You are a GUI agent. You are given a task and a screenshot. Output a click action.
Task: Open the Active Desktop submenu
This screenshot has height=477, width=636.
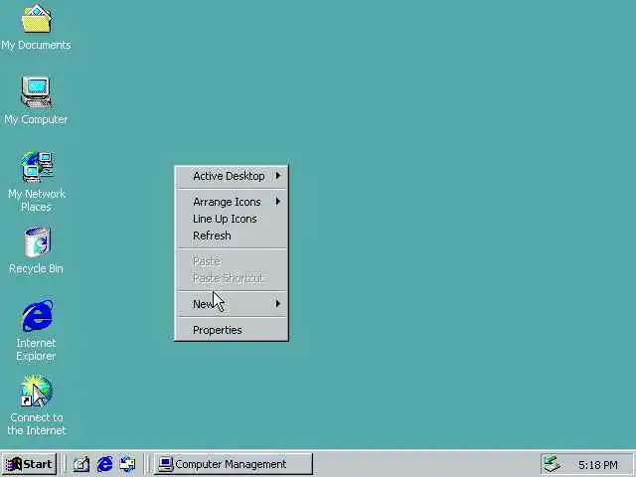tap(232, 176)
